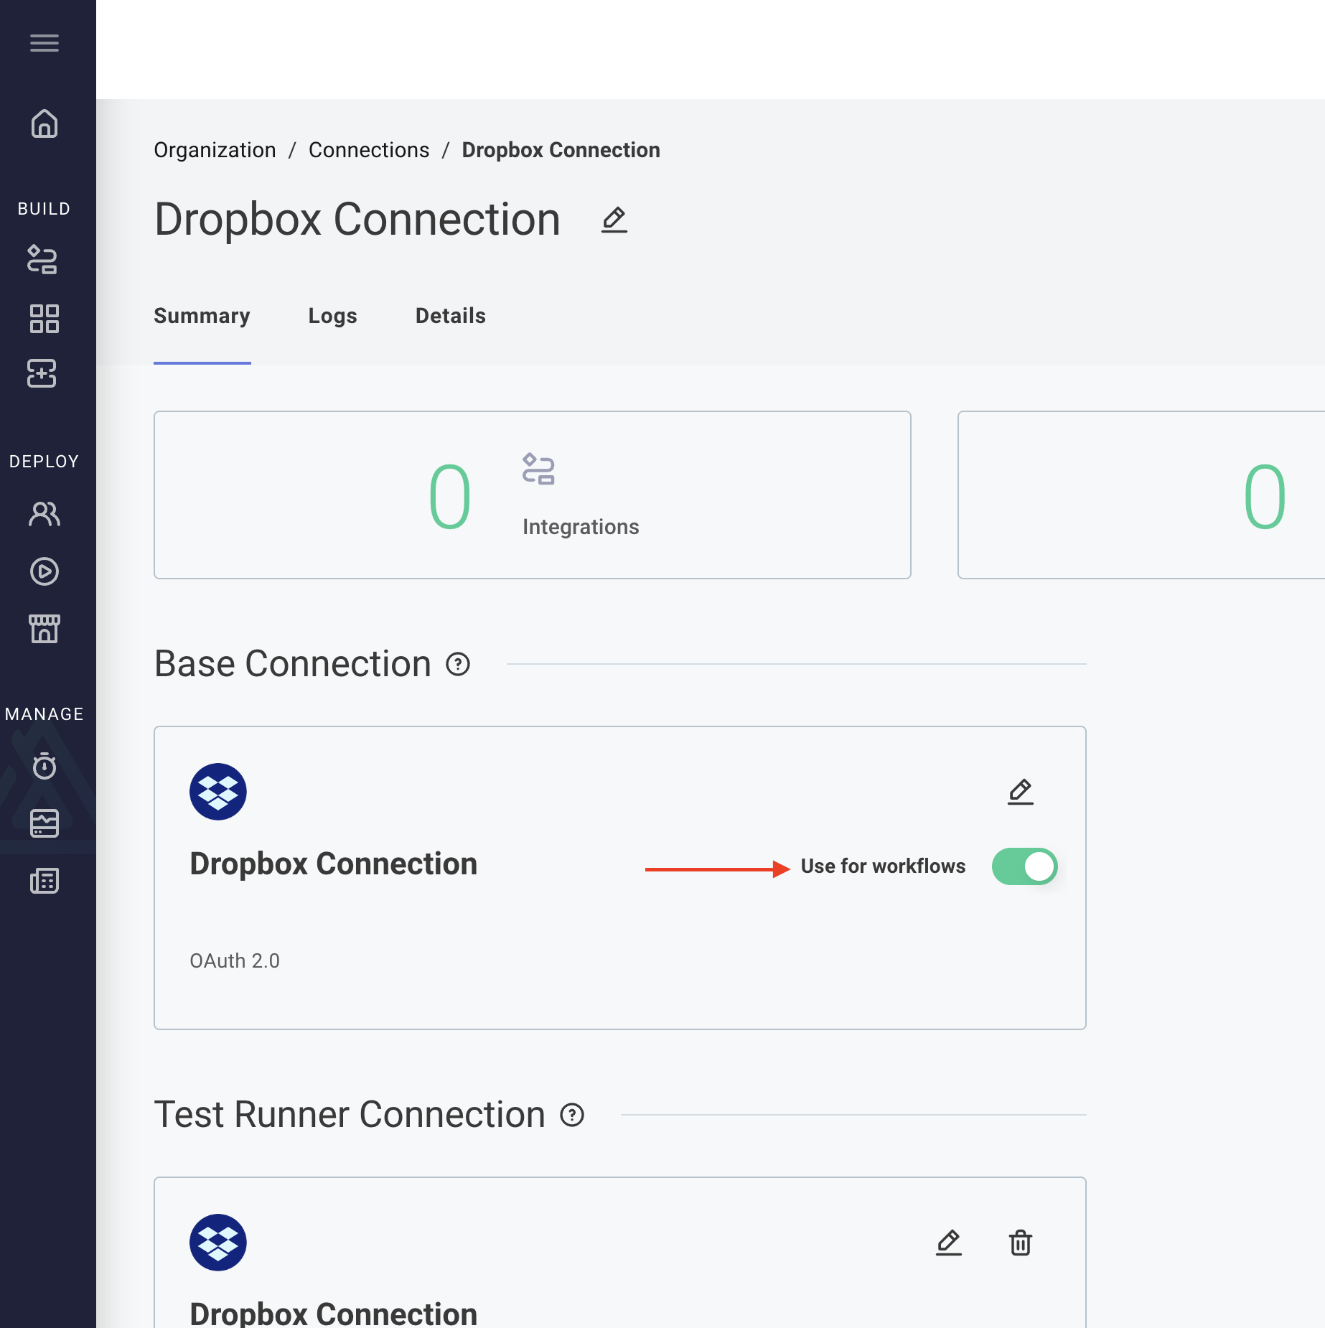
Task: Select the Runs playback icon under Deploy
Action: [45, 571]
